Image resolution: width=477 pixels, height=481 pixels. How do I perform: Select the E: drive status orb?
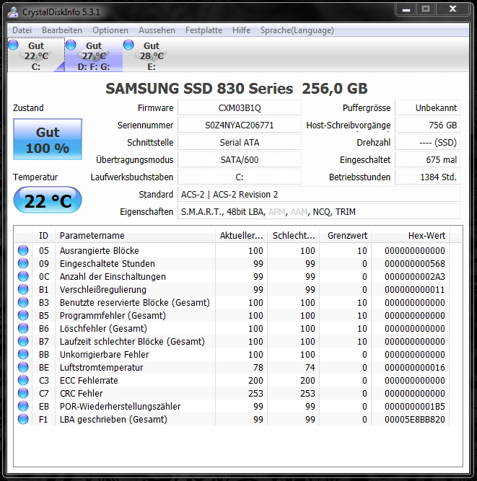click(x=128, y=45)
